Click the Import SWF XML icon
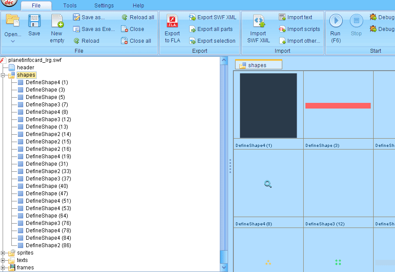This screenshot has width=395, height=272. click(258, 21)
